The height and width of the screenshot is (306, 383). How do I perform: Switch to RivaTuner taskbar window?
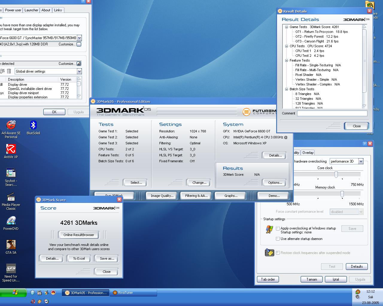(x=133, y=293)
